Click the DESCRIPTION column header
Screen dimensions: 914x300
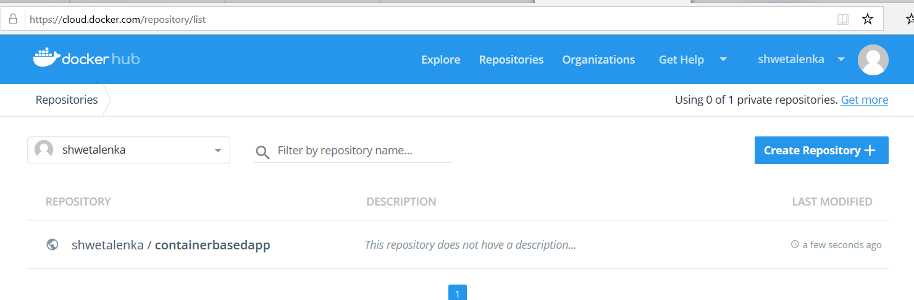point(401,201)
